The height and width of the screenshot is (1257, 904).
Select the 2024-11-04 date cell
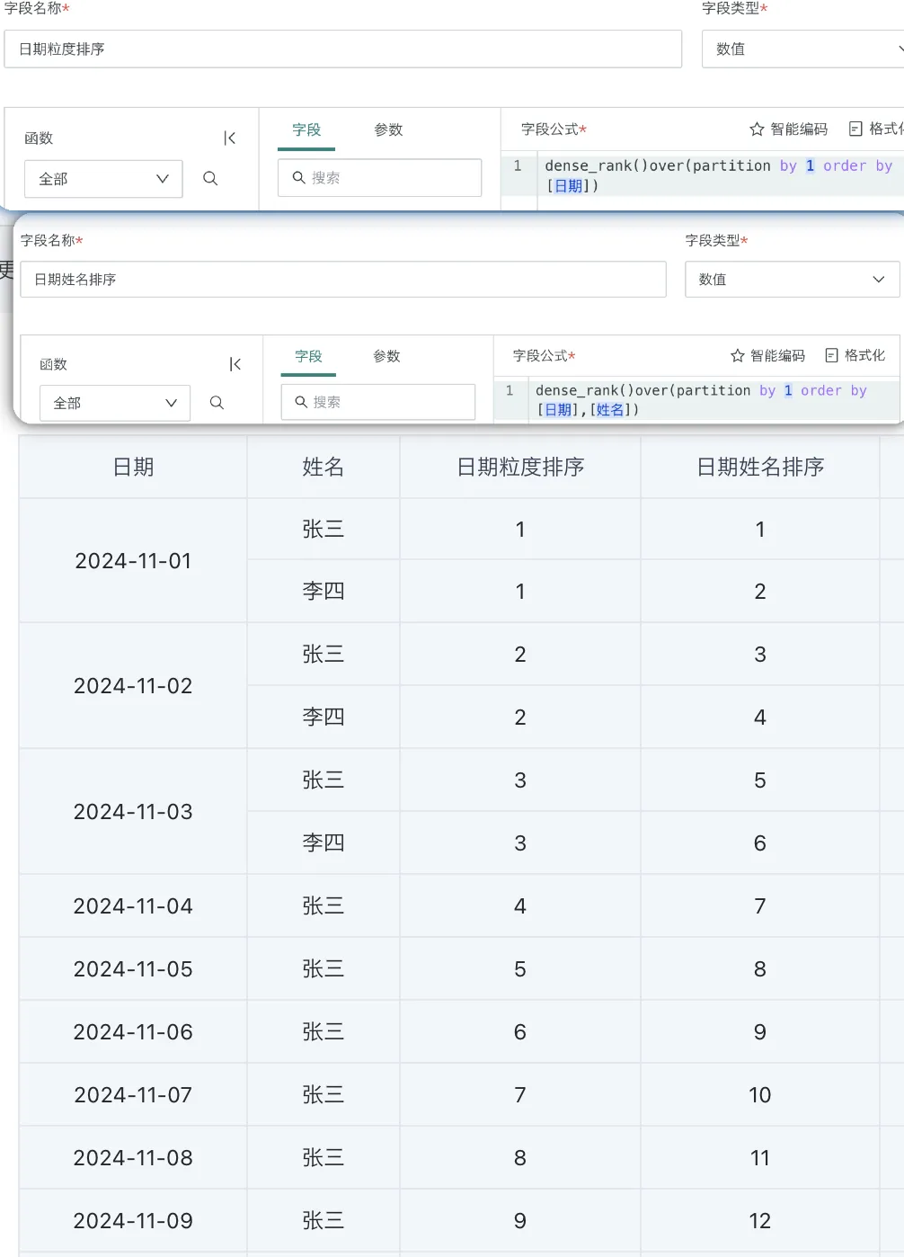[x=133, y=906]
